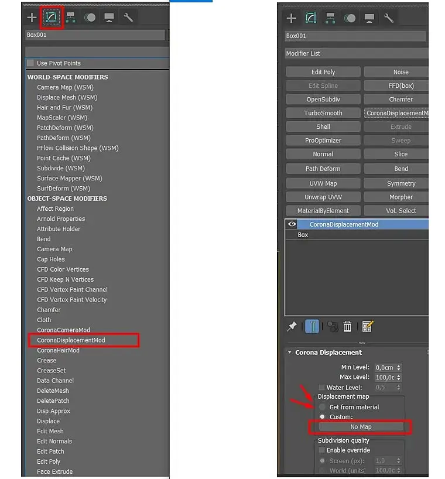Select the Custom radio button

point(322,417)
